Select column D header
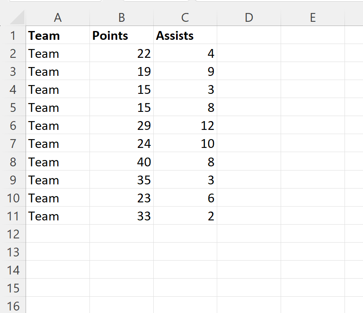The image size is (363, 313). click(x=249, y=18)
